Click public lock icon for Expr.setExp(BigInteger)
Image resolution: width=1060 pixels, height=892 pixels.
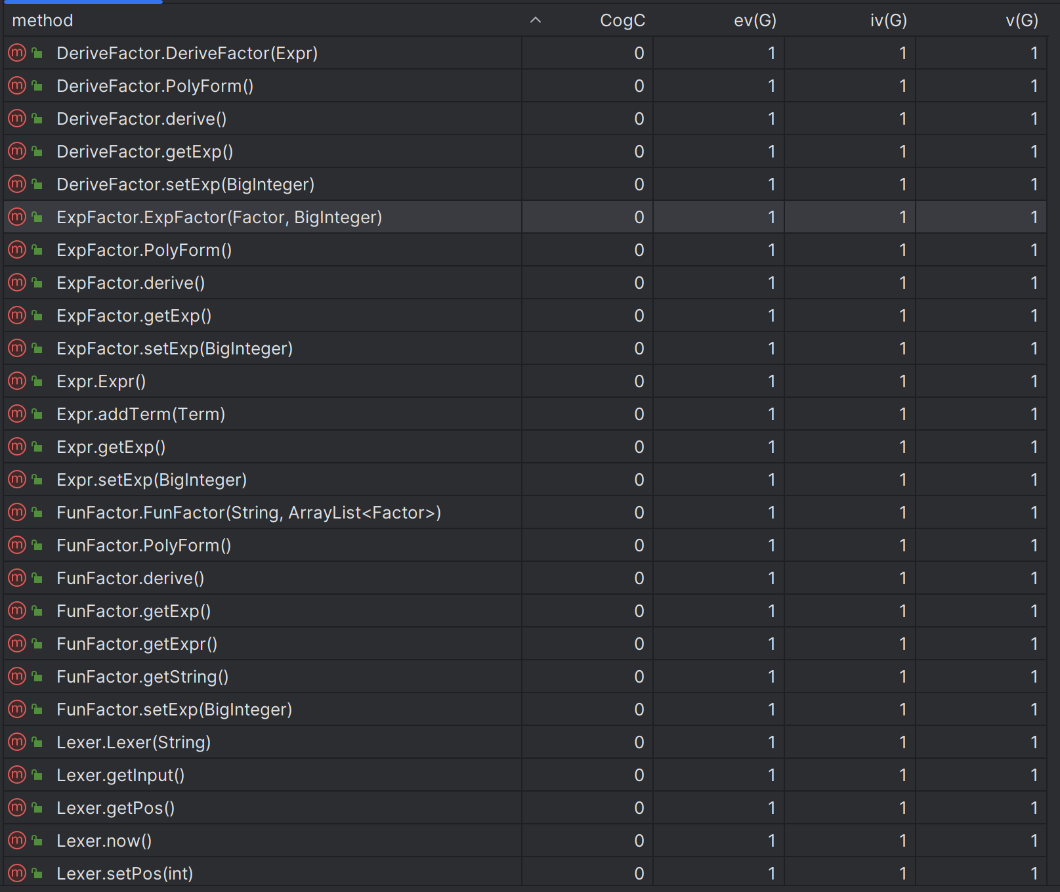coord(37,479)
